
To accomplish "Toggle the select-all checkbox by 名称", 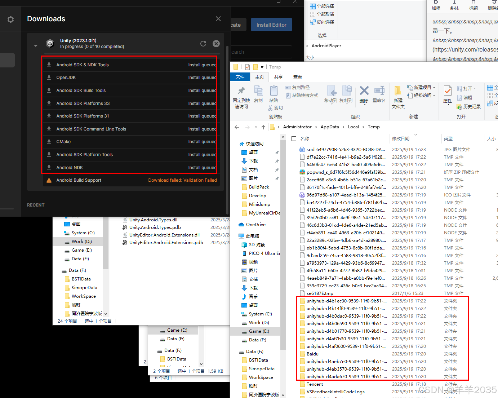I will point(294,139).
